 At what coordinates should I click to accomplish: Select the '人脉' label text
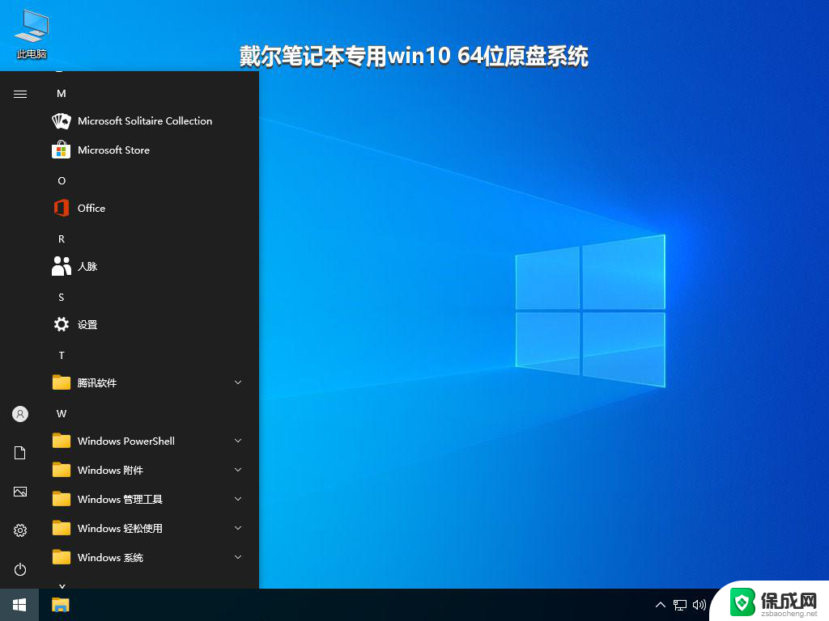[87, 266]
